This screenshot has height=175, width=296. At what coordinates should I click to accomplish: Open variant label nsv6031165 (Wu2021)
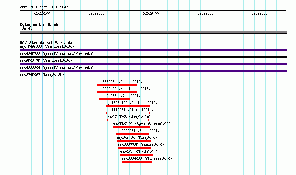pyautogui.click(x=139, y=152)
